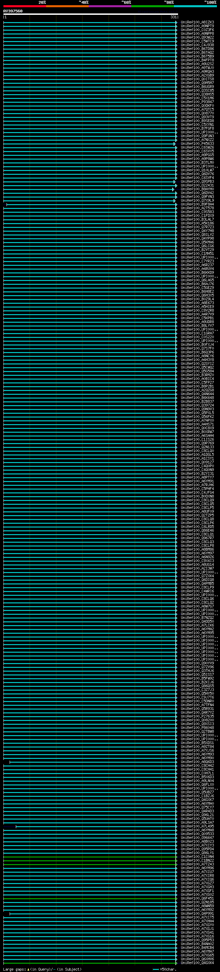Click the red 20% identity legend segment
This screenshot has height=972, width=220.
click(x=25, y=6)
